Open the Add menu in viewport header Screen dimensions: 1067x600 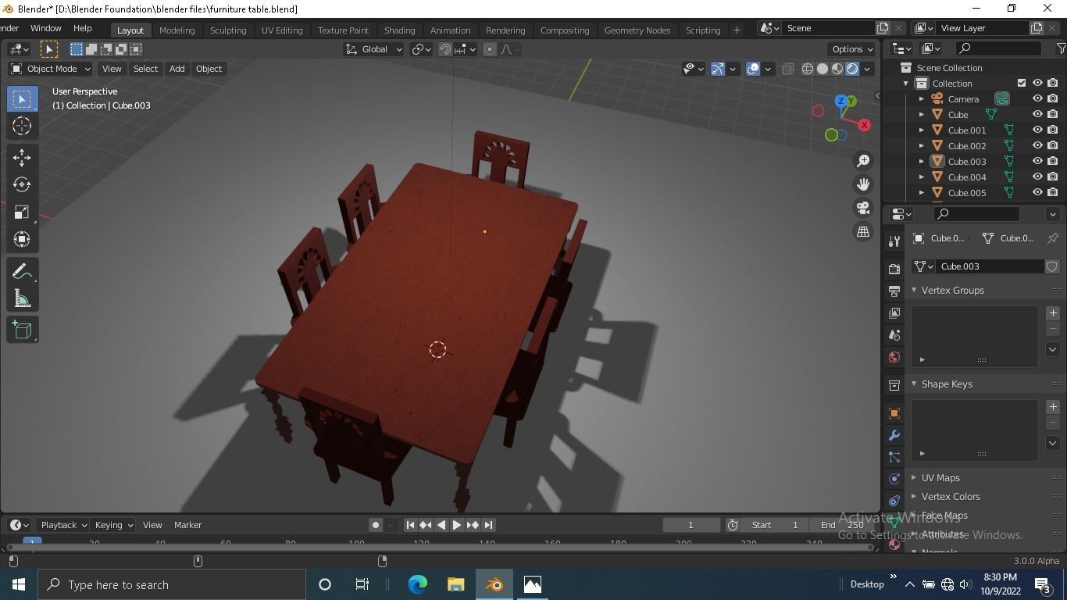point(177,69)
